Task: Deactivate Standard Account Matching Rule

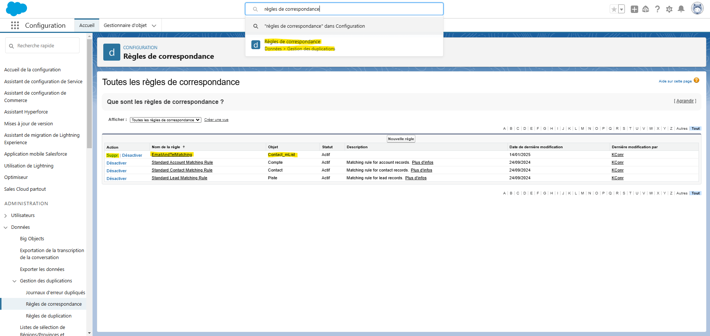Action: point(116,163)
